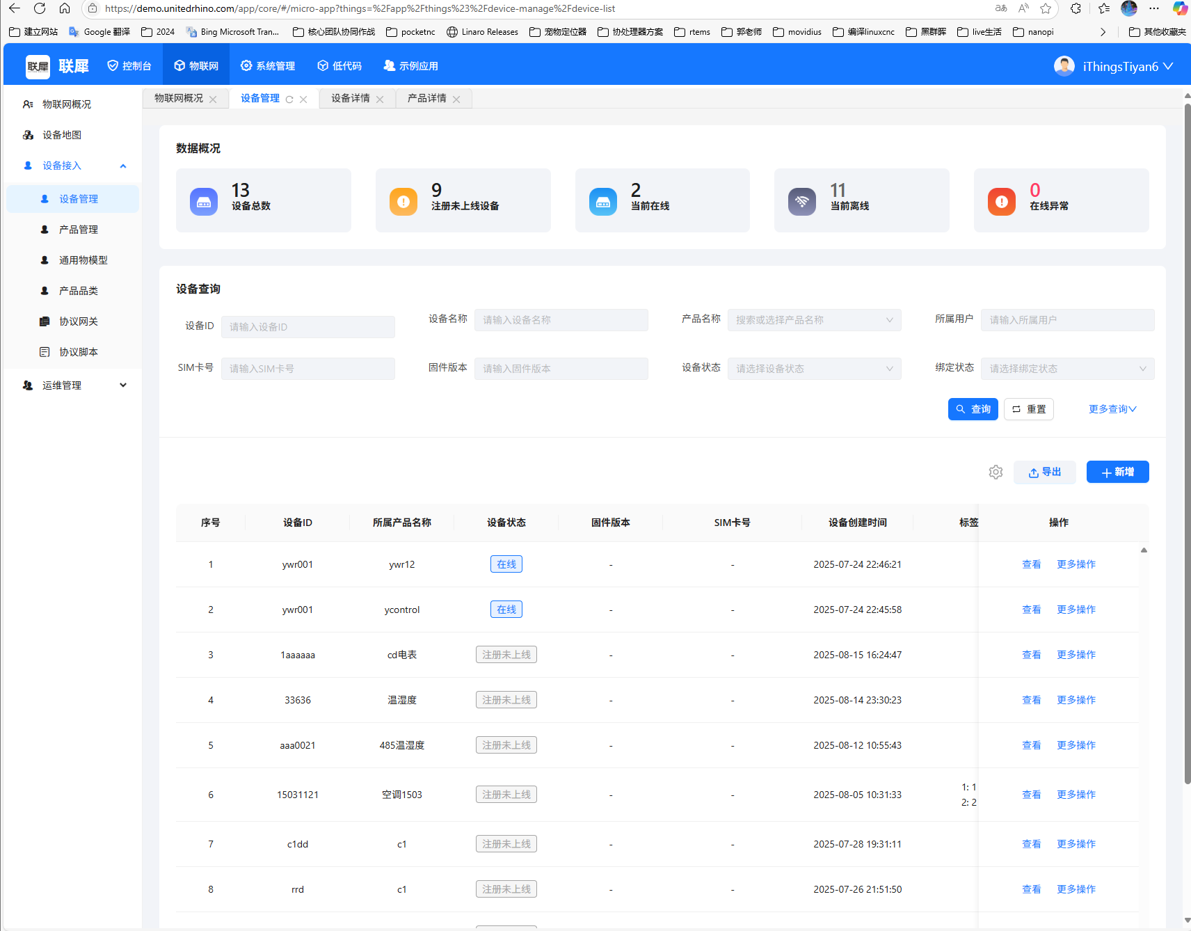The width and height of the screenshot is (1191, 931).
Task: Close the 物联网概况 tab
Action: [x=213, y=100]
